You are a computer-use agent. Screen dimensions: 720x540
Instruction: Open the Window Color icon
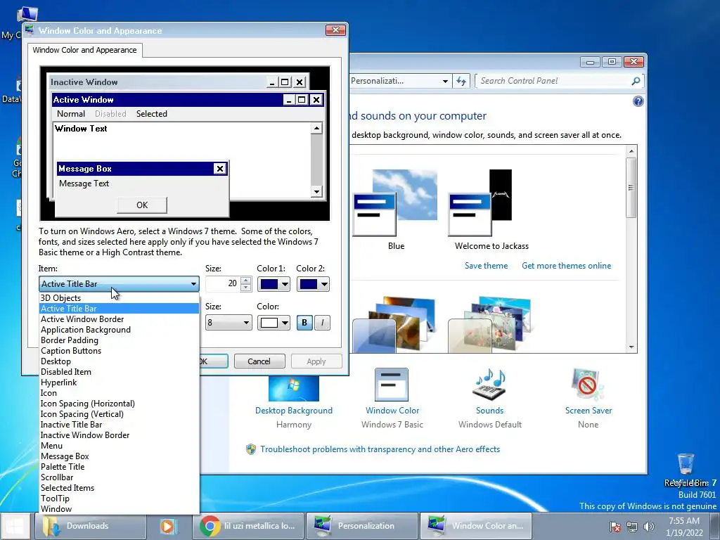point(392,385)
